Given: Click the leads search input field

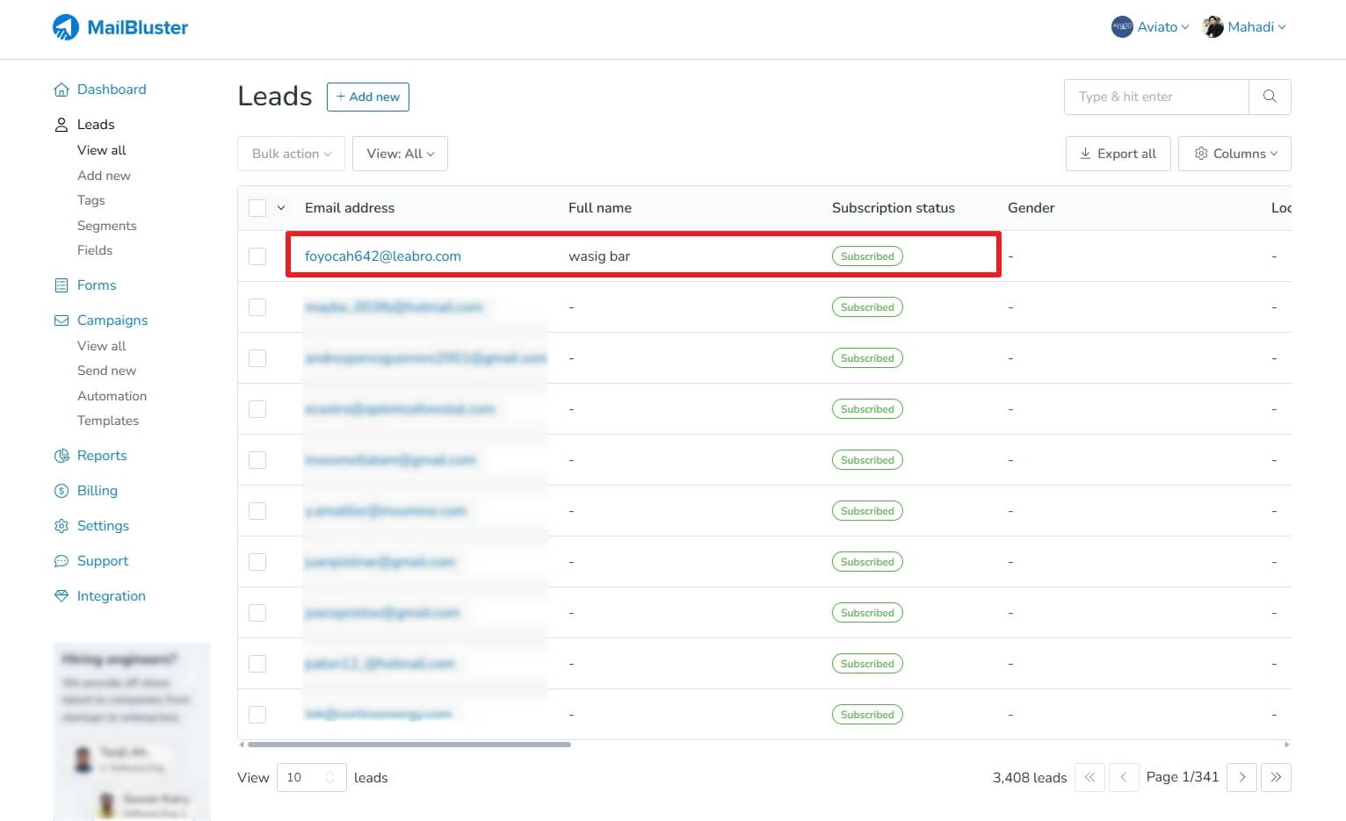Looking at the screenshot, I should click(1156, 97).
